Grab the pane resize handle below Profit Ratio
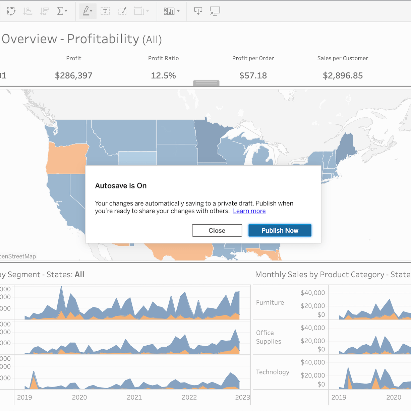The height and width of the screenshot is (411, 411). coord(206,83)
